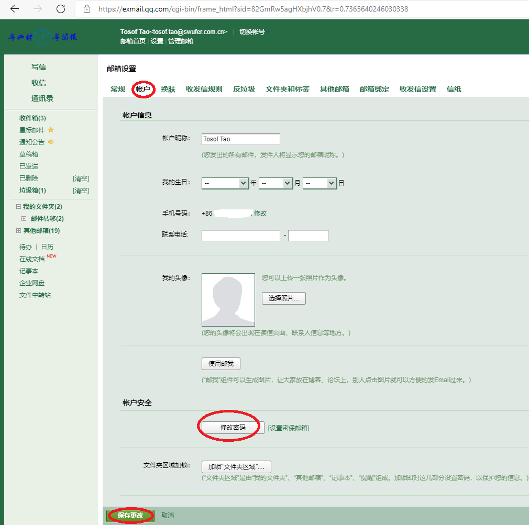Image resolution: width=529 pixels, height=525 pixels.
Task: Select the 信纸 tab
Action: tap(454, 89)
